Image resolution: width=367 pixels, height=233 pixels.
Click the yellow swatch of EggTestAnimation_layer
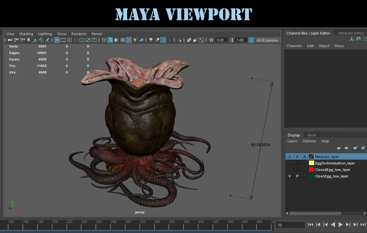311,163
